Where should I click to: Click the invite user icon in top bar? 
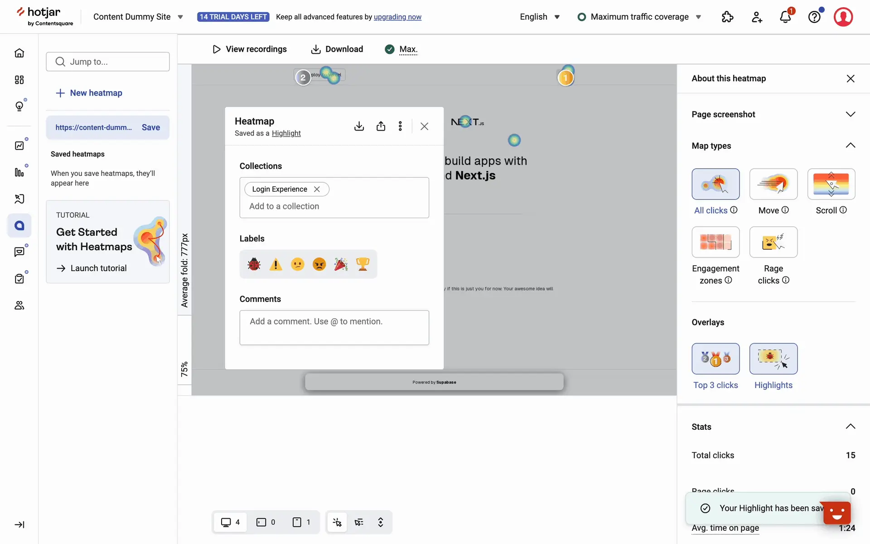tap(757, 17)
